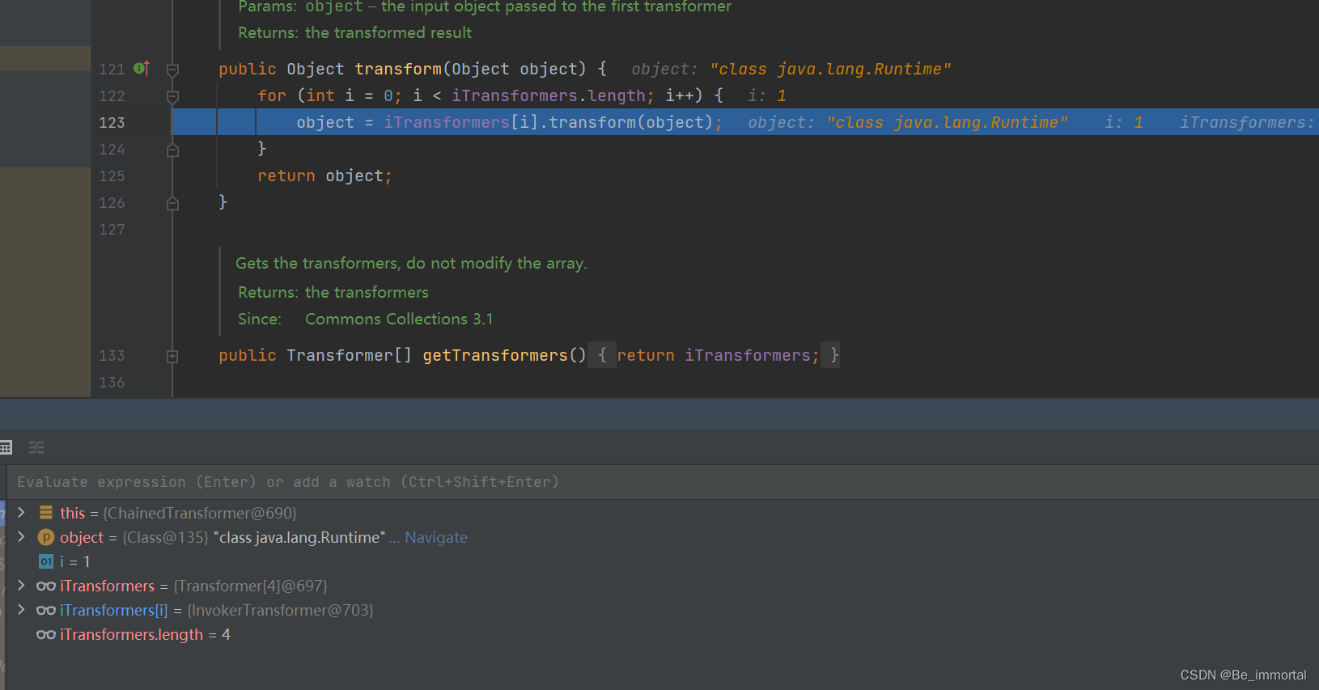The height and width of the screenshot is (690, 1319).
Task: Click 'iTransformers[i].transform(object)' on highlighted line
Action: [x=548, y=123]
